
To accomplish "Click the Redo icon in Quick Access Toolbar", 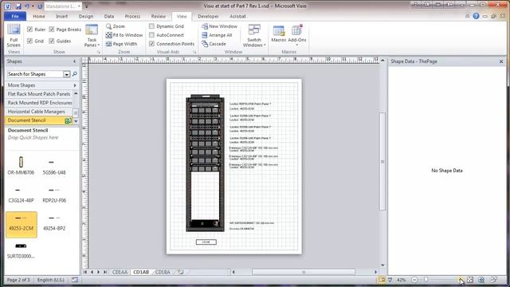I will click(40, 6).
